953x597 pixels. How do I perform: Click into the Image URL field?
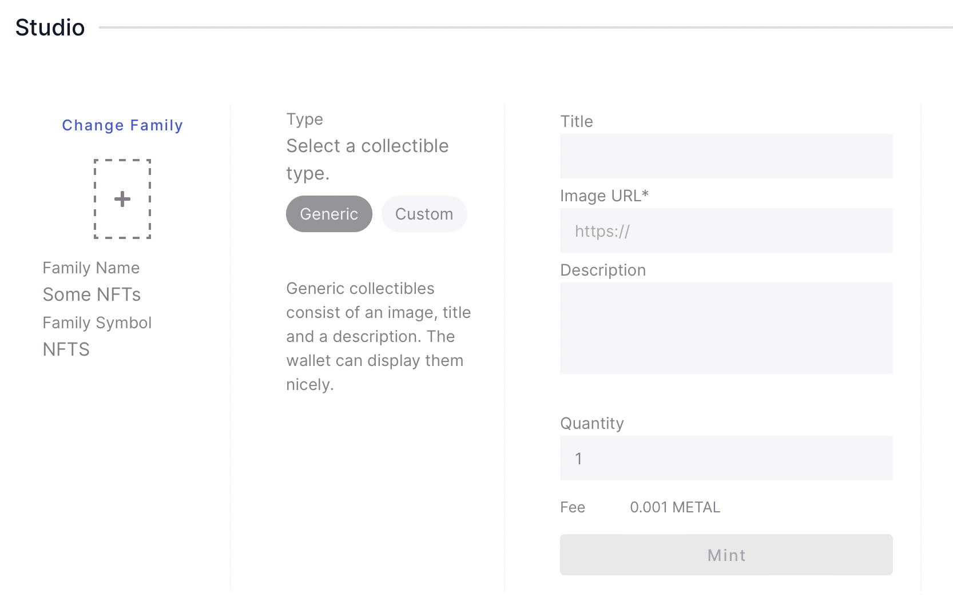[726, 230]
